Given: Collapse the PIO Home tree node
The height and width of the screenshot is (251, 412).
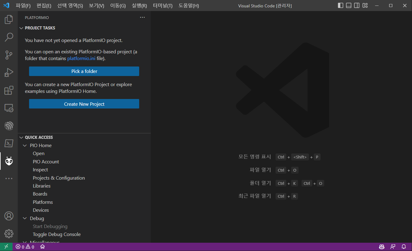Looking at the screenshot, I should 25,146.
